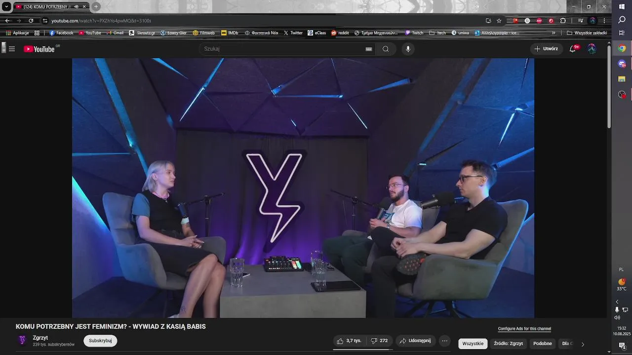Screen dimensions: 632x355
Task: Open more actions three-dot menu under video
Action: coord(444,341)
